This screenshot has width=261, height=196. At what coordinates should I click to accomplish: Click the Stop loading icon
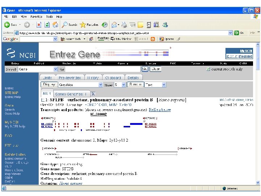coord(39,25)
